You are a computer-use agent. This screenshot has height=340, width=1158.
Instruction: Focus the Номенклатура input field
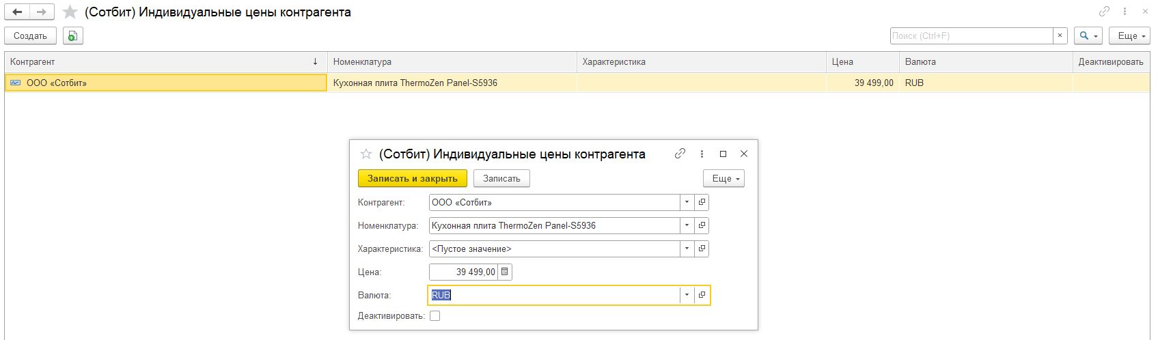(x=554, y=225)
